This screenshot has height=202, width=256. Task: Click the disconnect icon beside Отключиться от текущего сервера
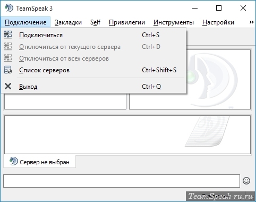(8, 46)
